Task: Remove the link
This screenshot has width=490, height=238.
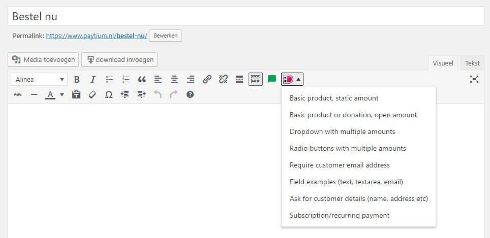Action: (223, 79)
